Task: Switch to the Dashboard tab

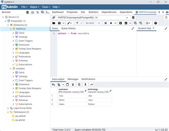Action: pyautogui.click(x=58, y=12)
